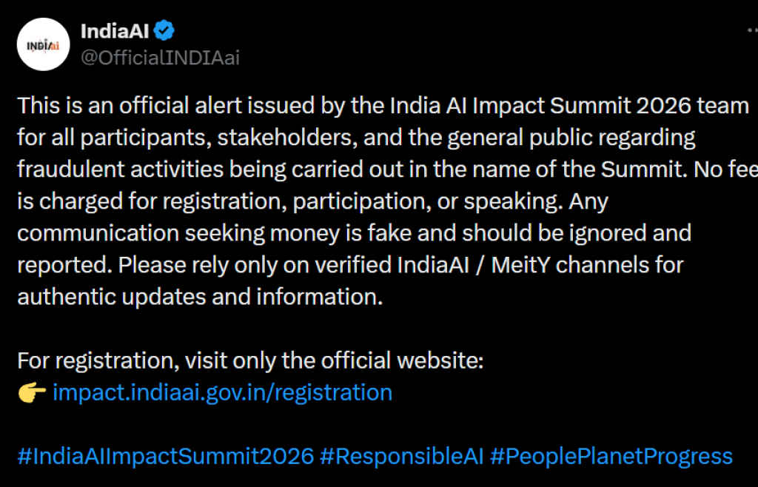Open the #IndiaAIImpactSummit2026 hashtag

tap(166, 456)
